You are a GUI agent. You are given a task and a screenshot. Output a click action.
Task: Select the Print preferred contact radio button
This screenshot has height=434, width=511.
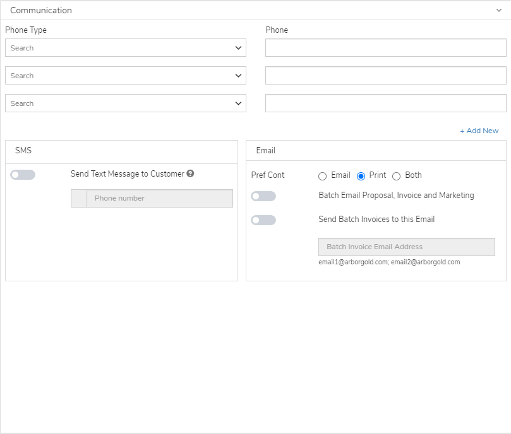click(x=361, y=176)
